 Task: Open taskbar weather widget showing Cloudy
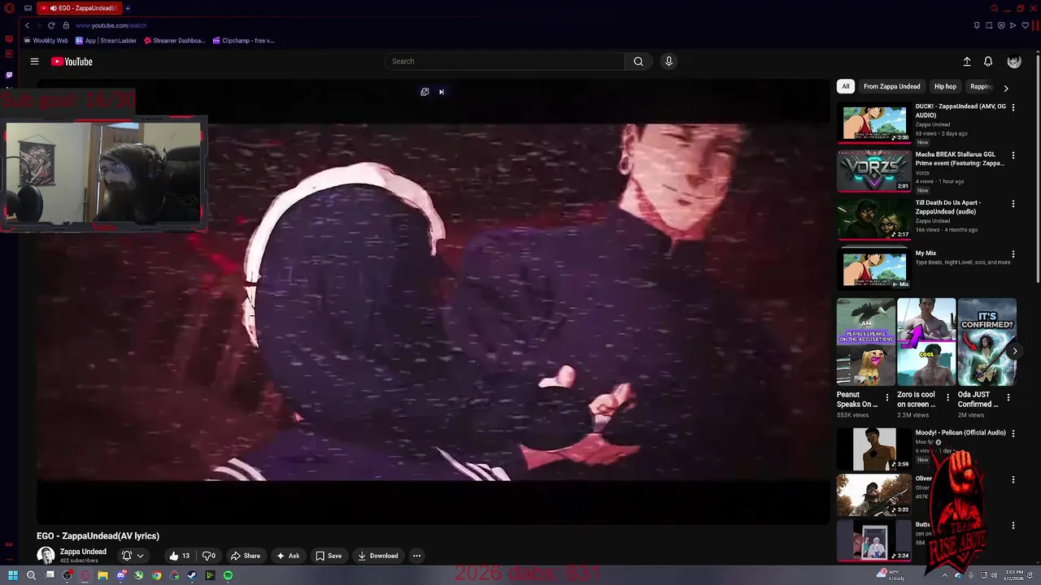[x=890, y=575]
